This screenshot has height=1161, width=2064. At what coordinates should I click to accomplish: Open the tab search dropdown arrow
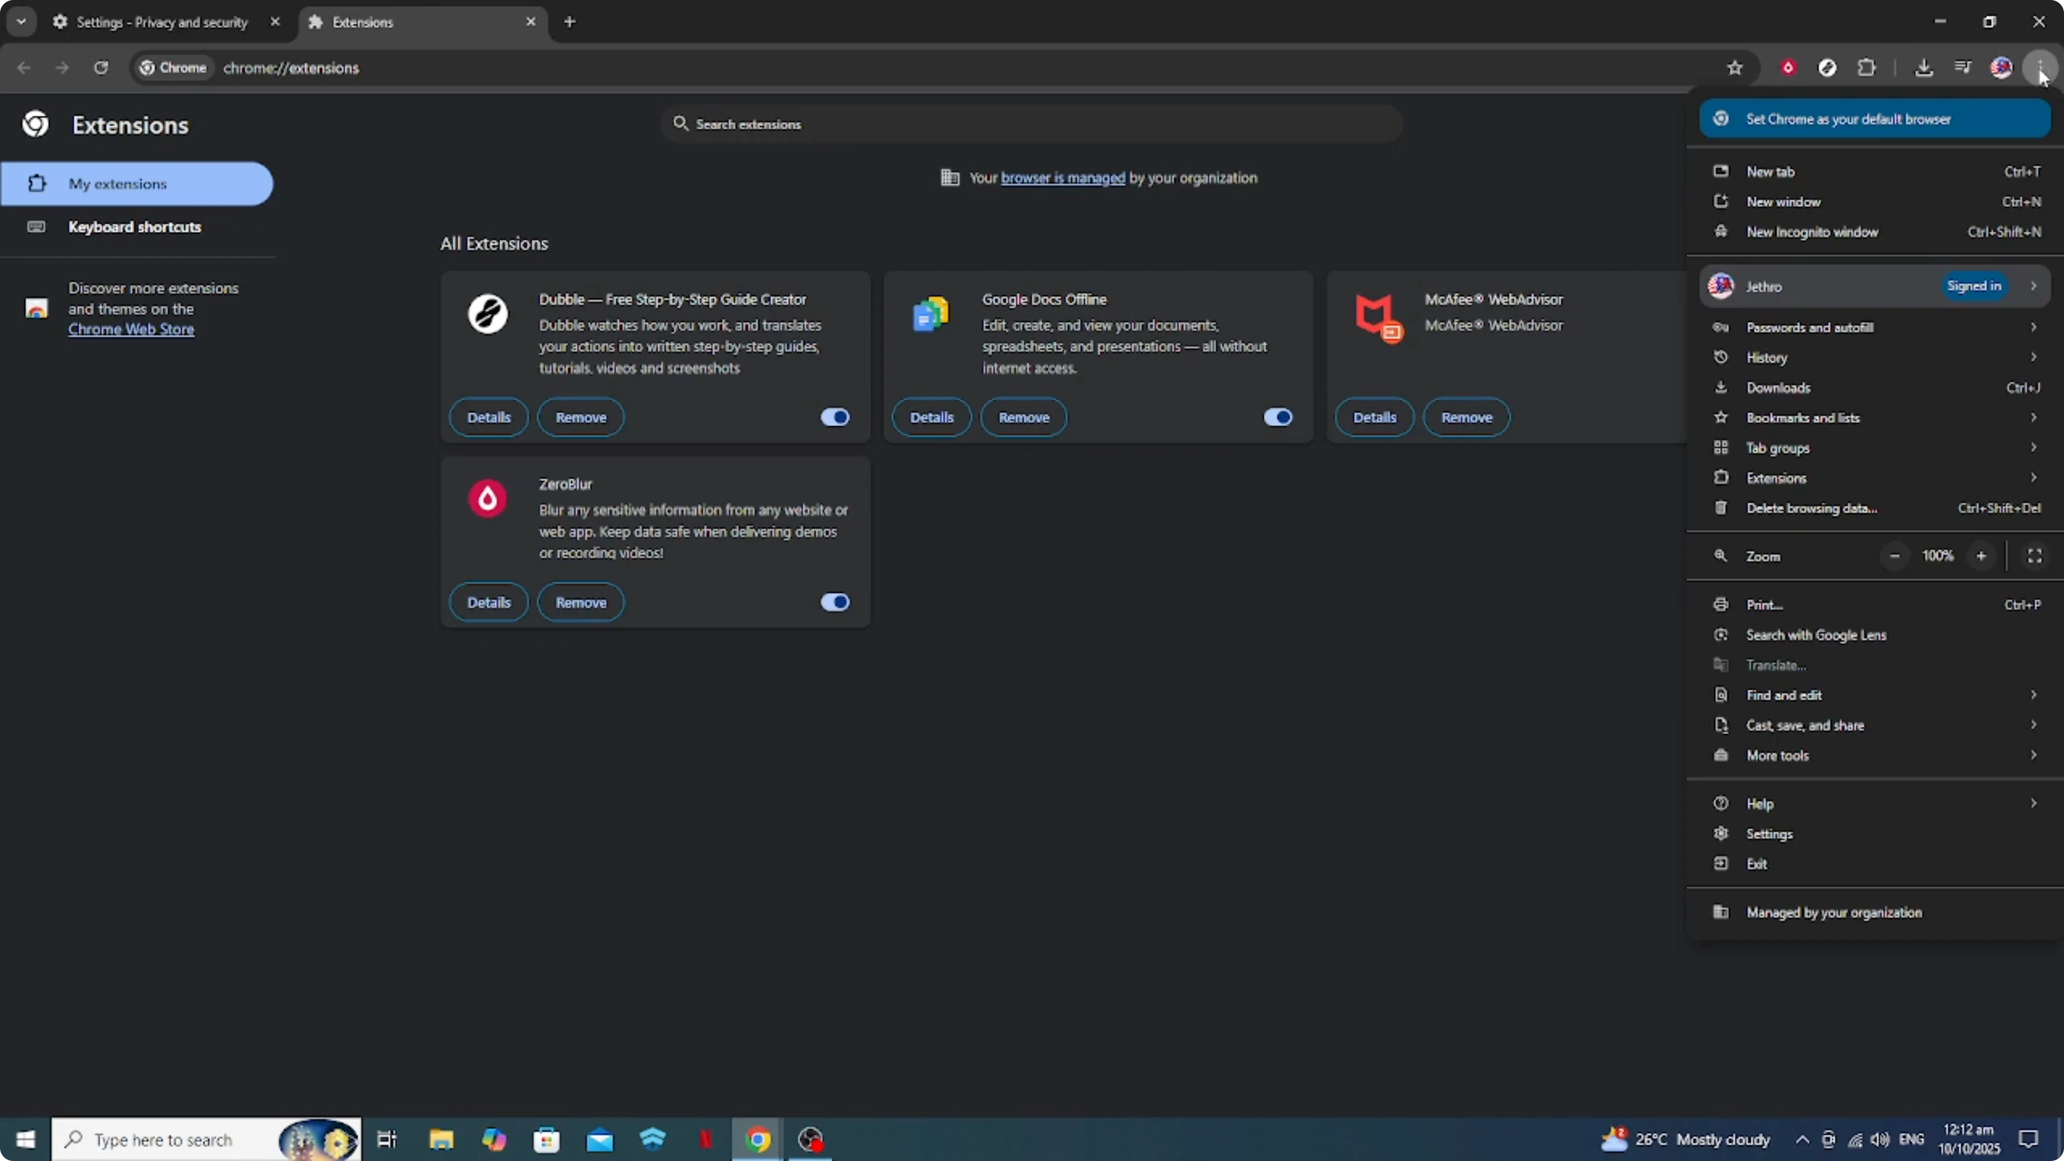[22, 22]
